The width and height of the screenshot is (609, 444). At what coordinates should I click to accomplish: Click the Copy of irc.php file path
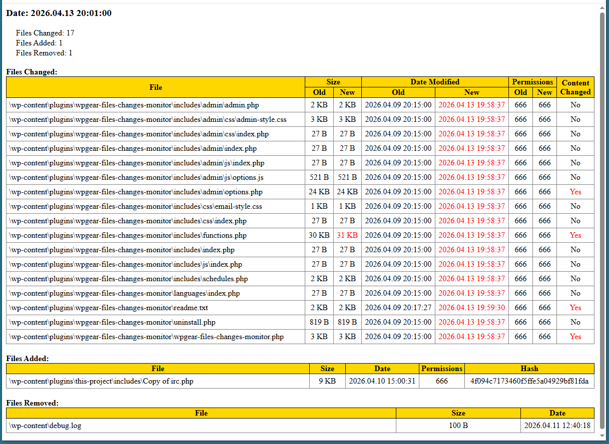101,381
